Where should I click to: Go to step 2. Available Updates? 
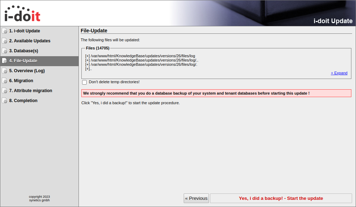[30, 41]
